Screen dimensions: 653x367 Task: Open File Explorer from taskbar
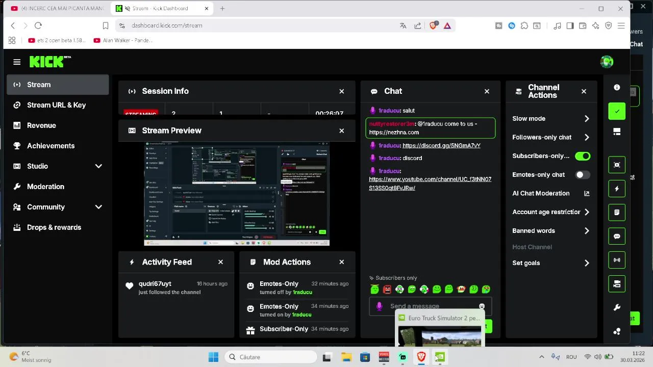pos(346,357)
